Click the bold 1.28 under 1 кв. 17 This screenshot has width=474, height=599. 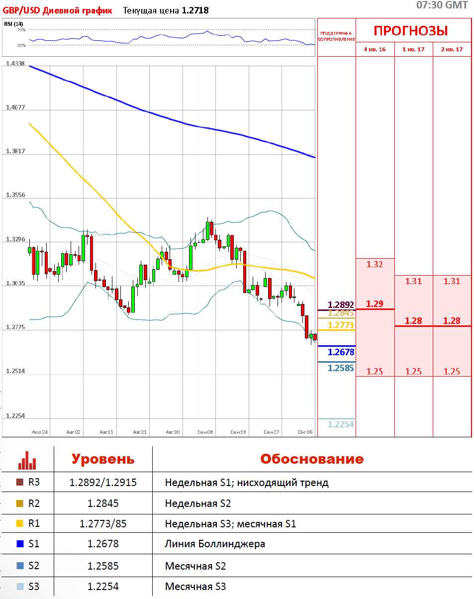pyautogui.click(x=413, y=320)
